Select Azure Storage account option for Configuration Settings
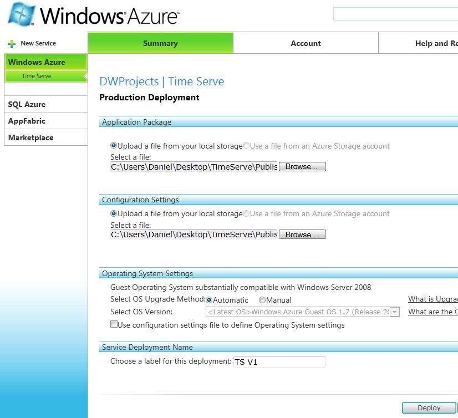 coord(246,213)
